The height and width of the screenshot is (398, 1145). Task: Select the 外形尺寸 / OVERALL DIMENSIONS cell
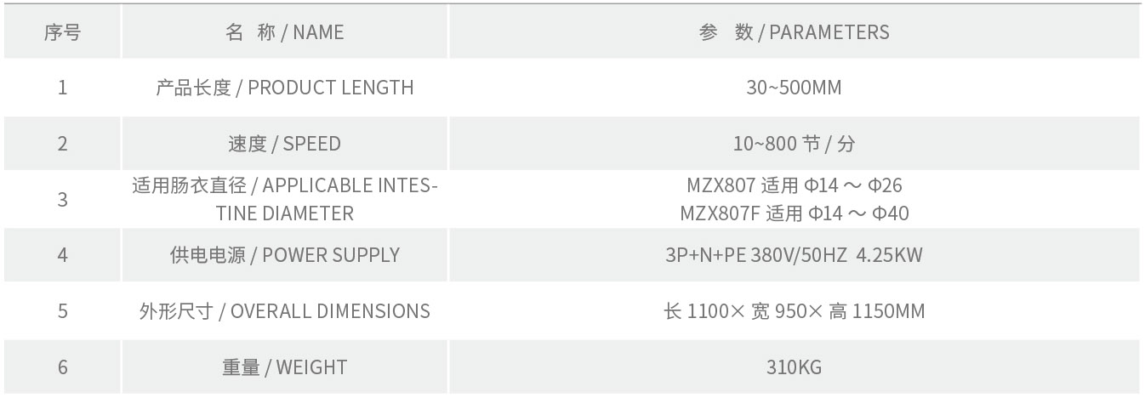(285, 311)
